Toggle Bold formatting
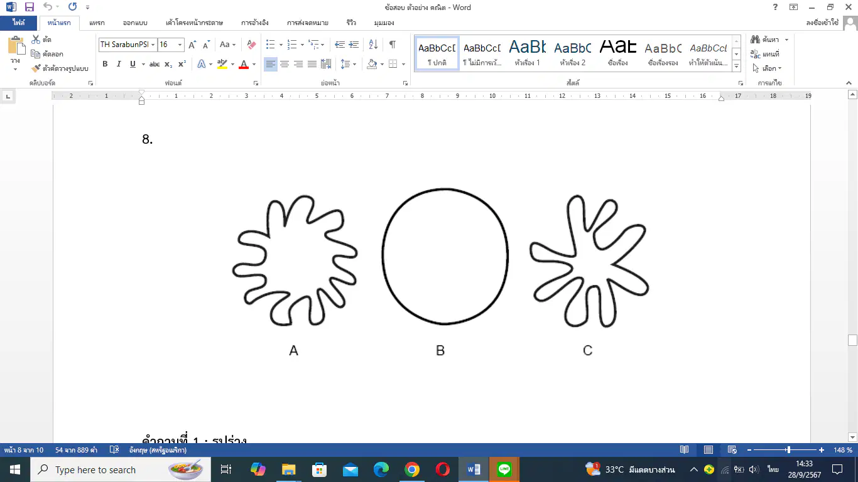The image size is (858, 482). tap(105, 64)
